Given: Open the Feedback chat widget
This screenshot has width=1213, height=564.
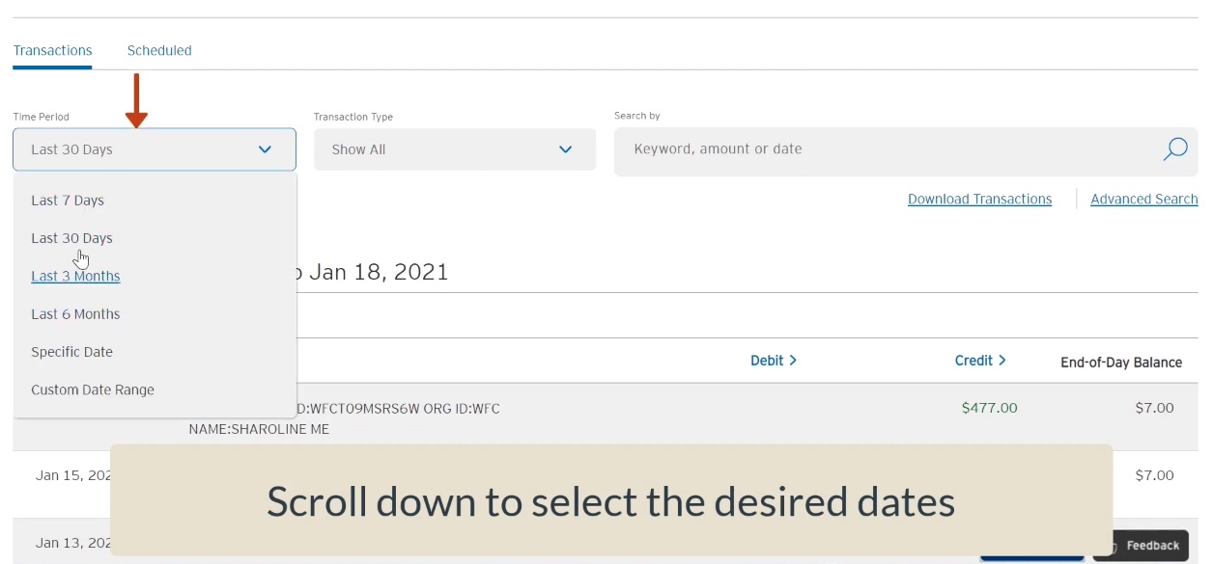Looking at the screenshot, I should (1141, 546).
